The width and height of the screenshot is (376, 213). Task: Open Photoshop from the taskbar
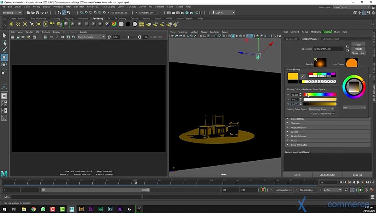click(110, 209)
